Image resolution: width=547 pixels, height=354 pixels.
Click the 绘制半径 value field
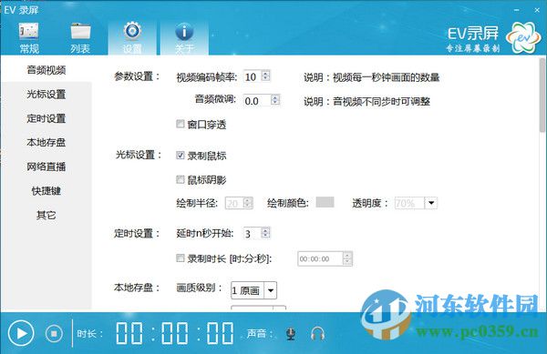pyautogui.click(x=234, y=203)
